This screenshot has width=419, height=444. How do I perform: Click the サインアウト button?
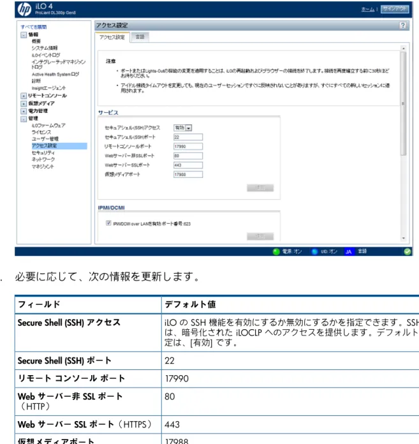[395, 9]
